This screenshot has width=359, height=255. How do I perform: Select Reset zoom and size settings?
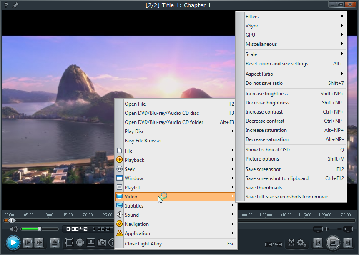291,64
